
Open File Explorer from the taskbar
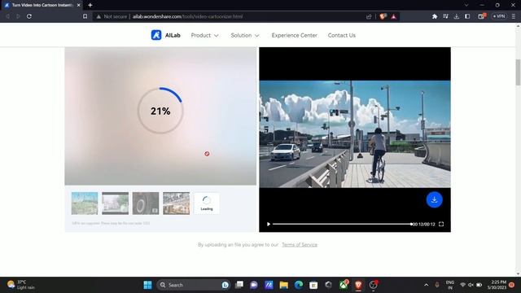point(284,285)
